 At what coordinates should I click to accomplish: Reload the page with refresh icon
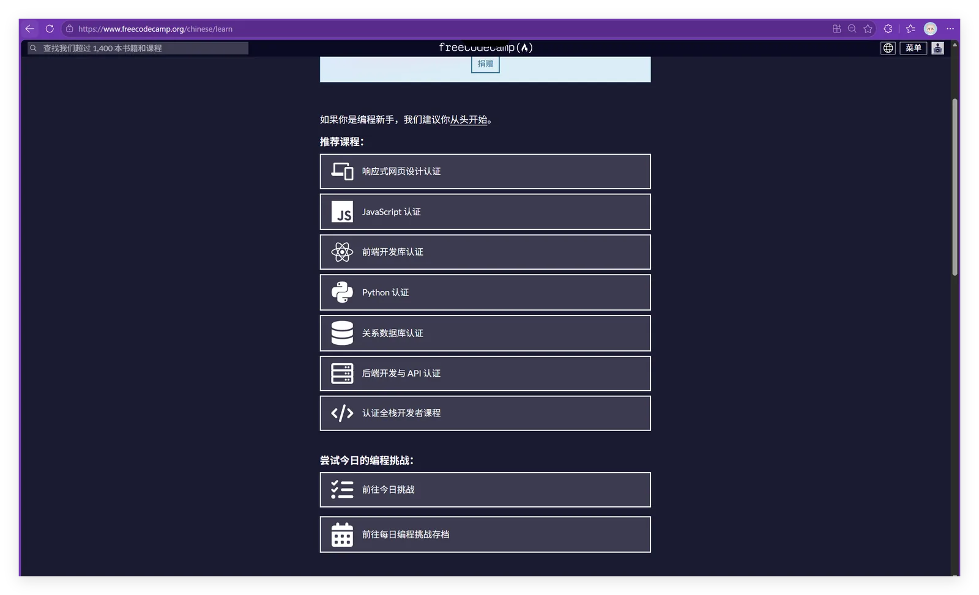pyautogui.click(x=50, y=29)
